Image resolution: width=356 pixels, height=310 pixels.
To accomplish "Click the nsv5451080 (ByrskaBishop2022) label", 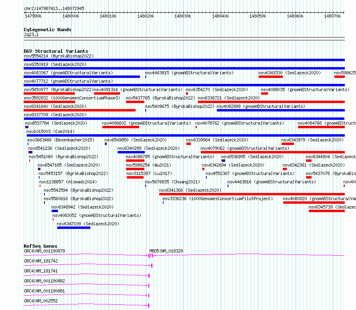I will click(x=64, y=157).
